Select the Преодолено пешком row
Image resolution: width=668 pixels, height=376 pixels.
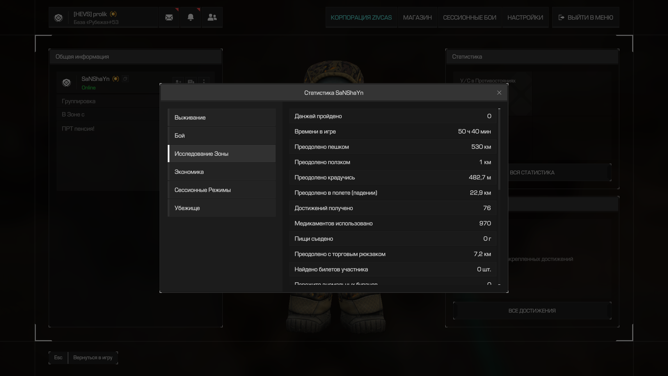(x=393, y=147)
